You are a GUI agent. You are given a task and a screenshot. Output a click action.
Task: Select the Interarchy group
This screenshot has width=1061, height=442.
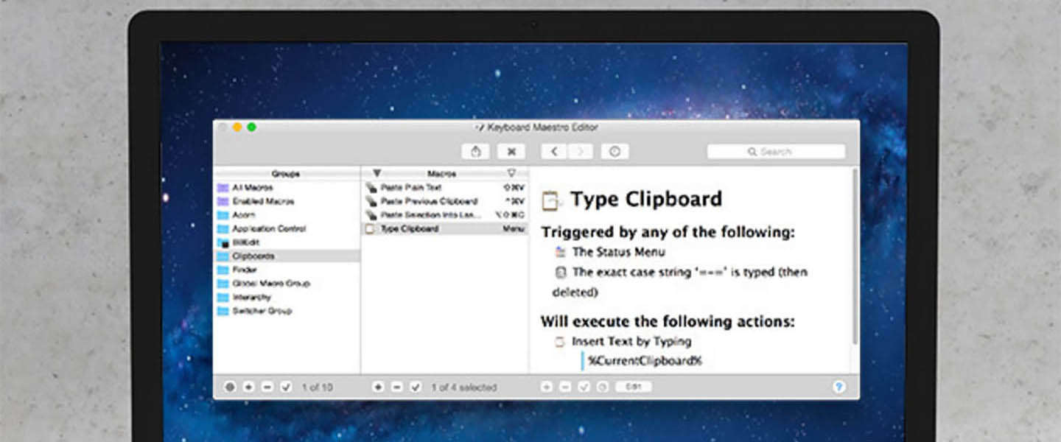pos(287,297)
